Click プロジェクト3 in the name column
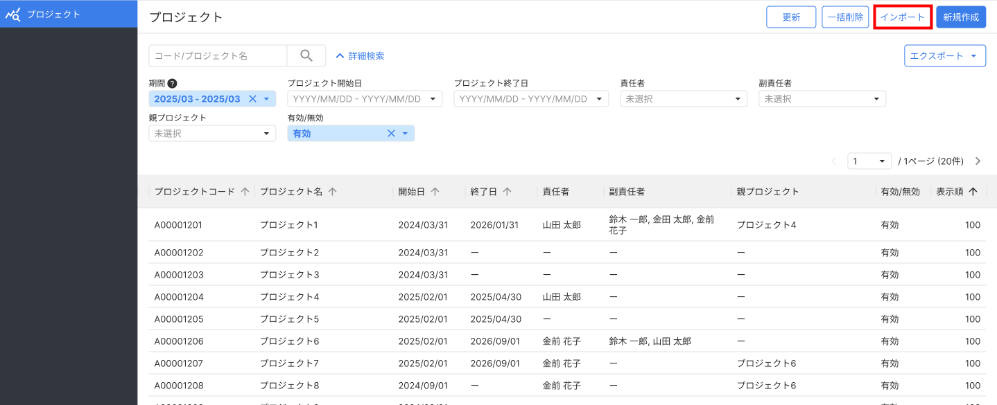997x405 pixels. tap(289, 275)
